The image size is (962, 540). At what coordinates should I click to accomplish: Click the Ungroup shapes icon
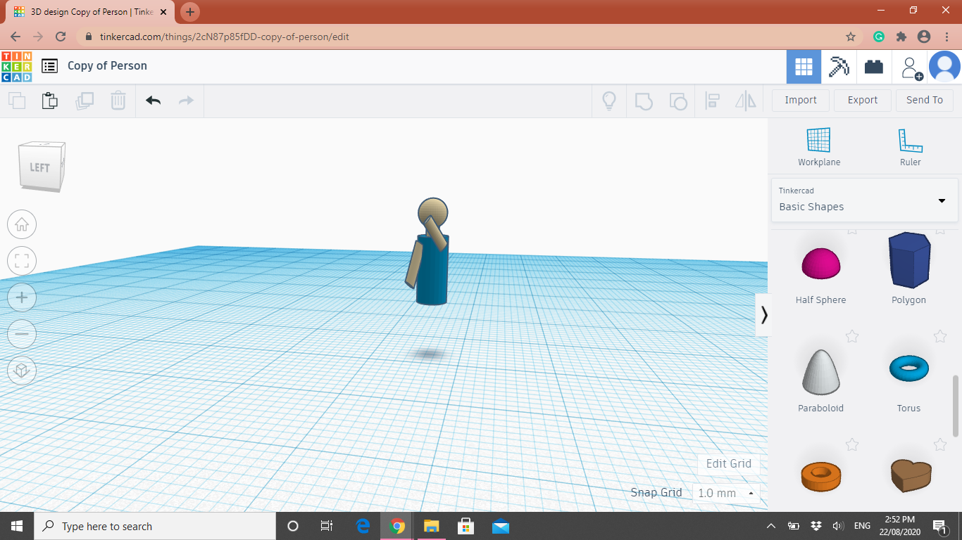677,101
